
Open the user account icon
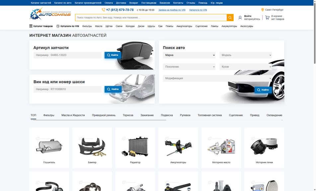[240, 18]
